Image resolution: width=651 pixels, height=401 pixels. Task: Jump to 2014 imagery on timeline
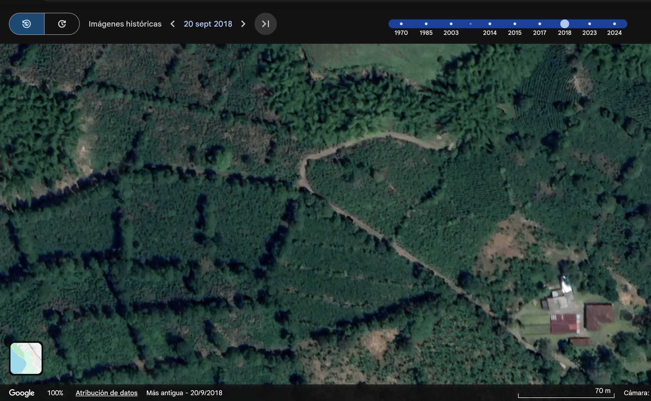(490, 24)
